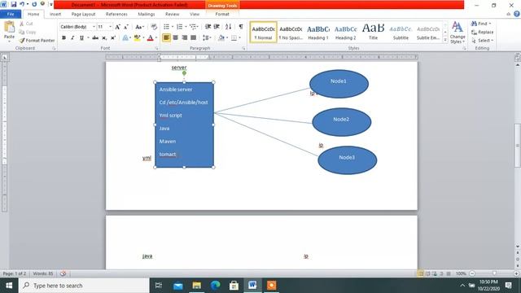Switch to the Insert tab

tap(55, 15)
